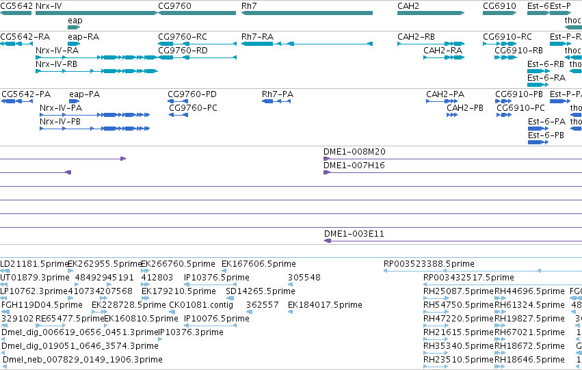
Task: Open transcript CG5642-RA
Action: (25, 37)
